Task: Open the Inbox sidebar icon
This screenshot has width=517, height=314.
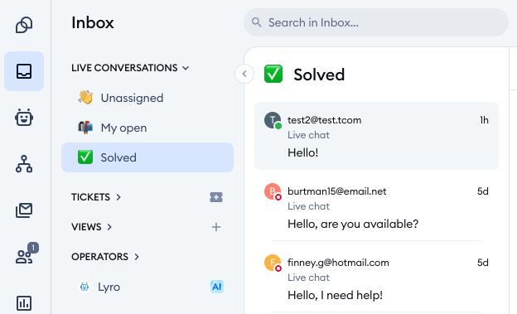Action: click(24, 71)
